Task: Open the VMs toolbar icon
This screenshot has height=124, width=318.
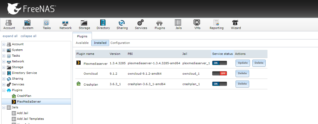Action: pos(197,25)
